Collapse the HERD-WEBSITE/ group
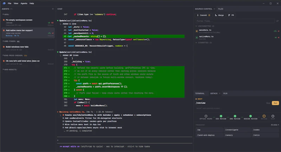Viewport: 281px width, 152px height. click(x=3, y=70)
